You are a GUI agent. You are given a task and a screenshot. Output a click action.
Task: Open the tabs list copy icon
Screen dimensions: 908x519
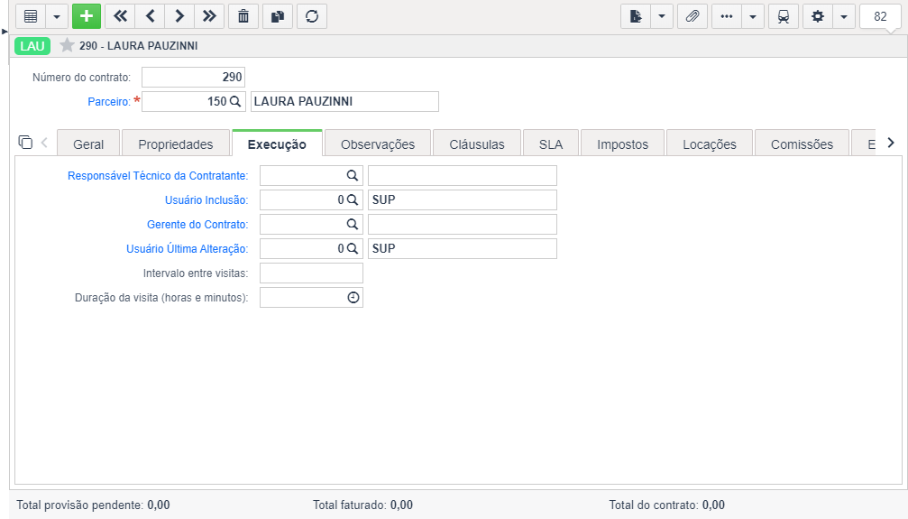(x=25, y=142)
